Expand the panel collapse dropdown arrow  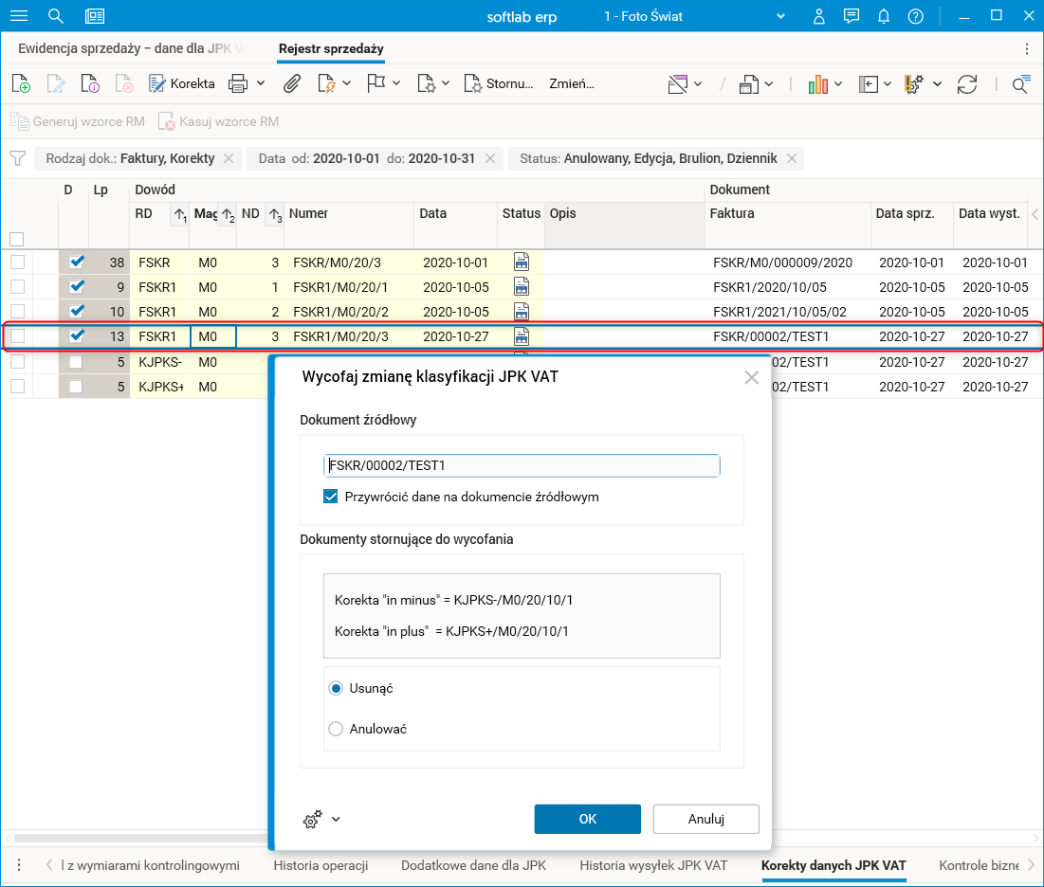click(x=888, y=84)
